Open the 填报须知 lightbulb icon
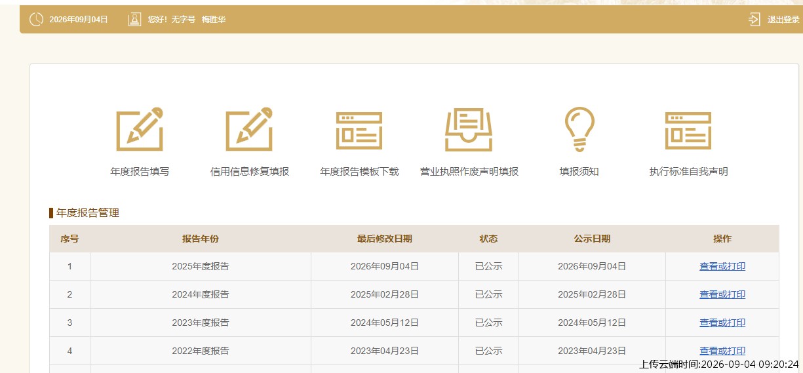This screenshot has height=373, width=803. [579, 129]
